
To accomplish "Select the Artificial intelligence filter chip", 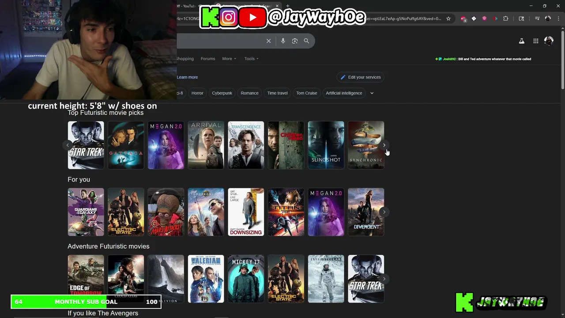I will click(344, 93).
